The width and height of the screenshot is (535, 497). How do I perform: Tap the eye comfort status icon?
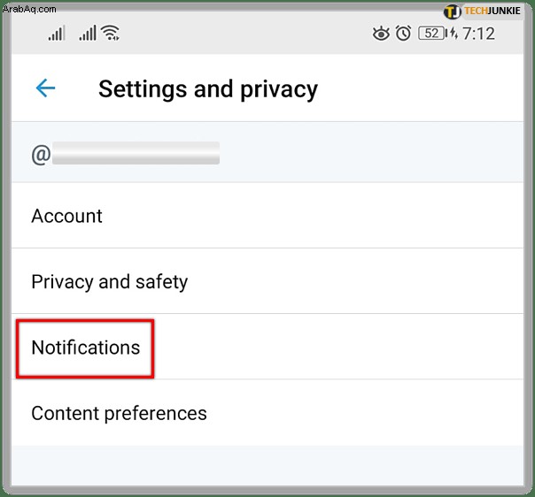click(381, 34)
